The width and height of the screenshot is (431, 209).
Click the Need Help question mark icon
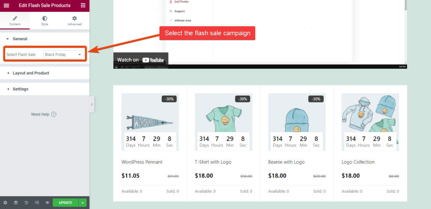click(54, 114)
